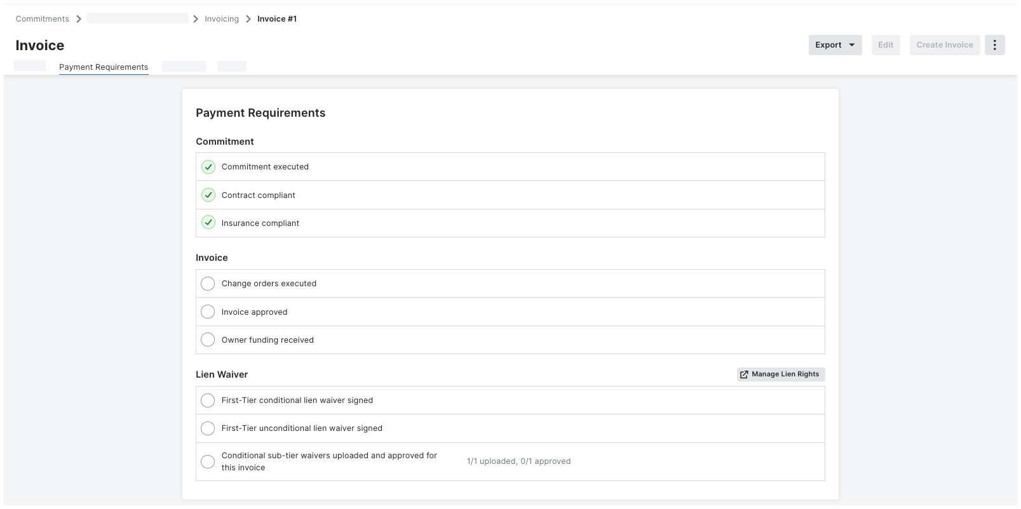
Task: Select the Payment Requirements tab
Action: pyautogui.click(x=104, y=67)
